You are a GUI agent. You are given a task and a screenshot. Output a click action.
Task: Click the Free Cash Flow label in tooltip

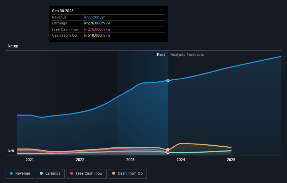(x=65, y=29)
